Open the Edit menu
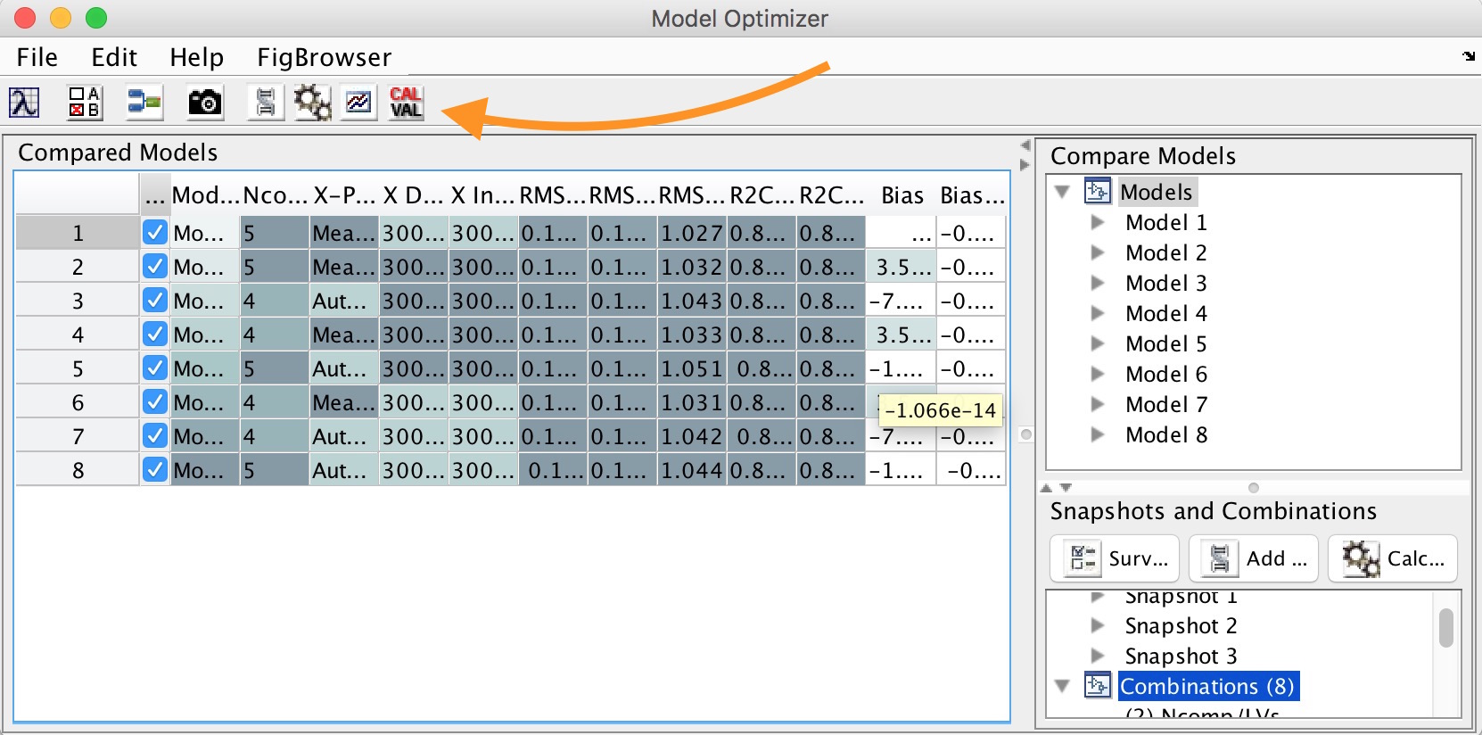This screenshot has height=735, width=1482. click(x=114, y=57)
